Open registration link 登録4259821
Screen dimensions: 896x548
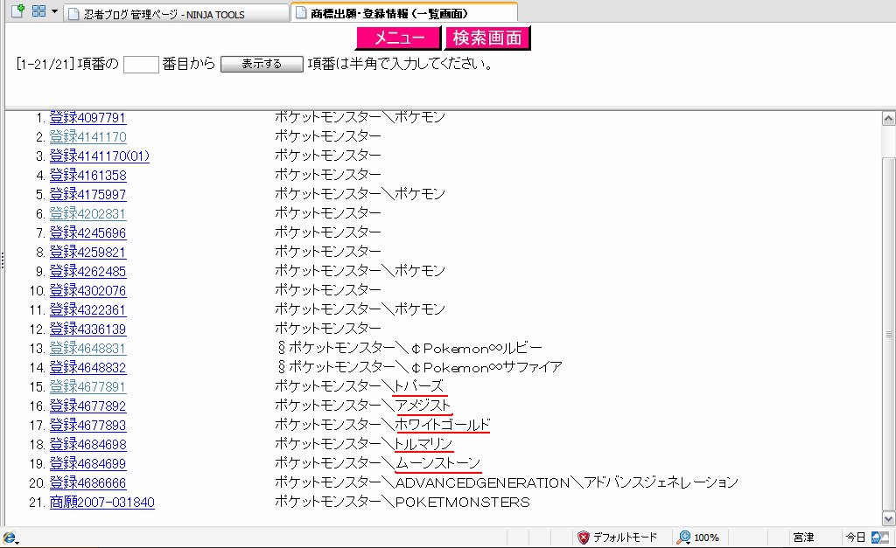click(x=87, y=253)
